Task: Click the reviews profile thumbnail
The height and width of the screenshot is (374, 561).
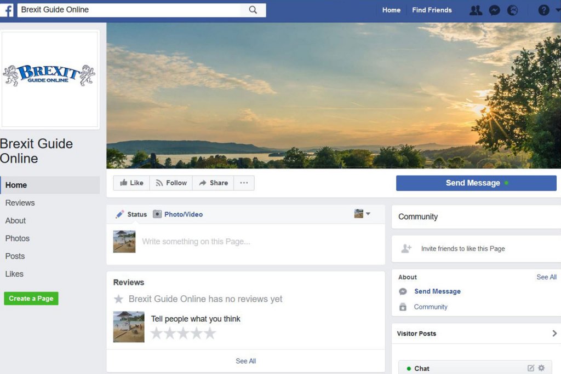Action: tap(129, 327)
